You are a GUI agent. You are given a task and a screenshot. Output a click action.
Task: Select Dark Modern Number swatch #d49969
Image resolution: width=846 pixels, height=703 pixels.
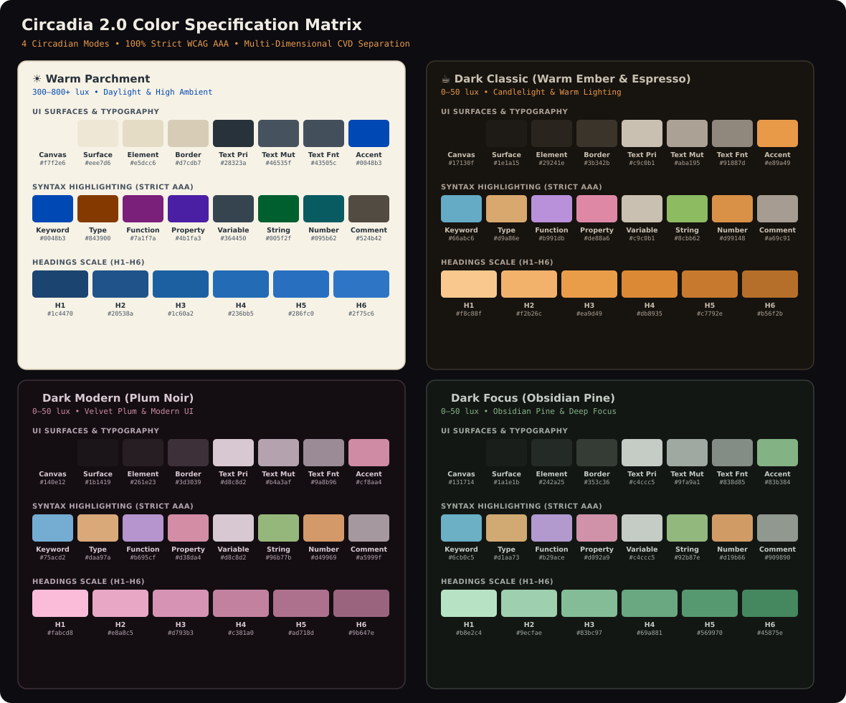324,528
